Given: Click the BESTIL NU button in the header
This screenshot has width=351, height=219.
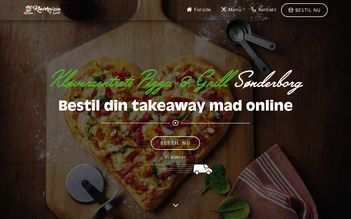Looking at the screenshot, I should click(x=304, y=10).
